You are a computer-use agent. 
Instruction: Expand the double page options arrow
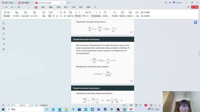(x=89, y=16)
